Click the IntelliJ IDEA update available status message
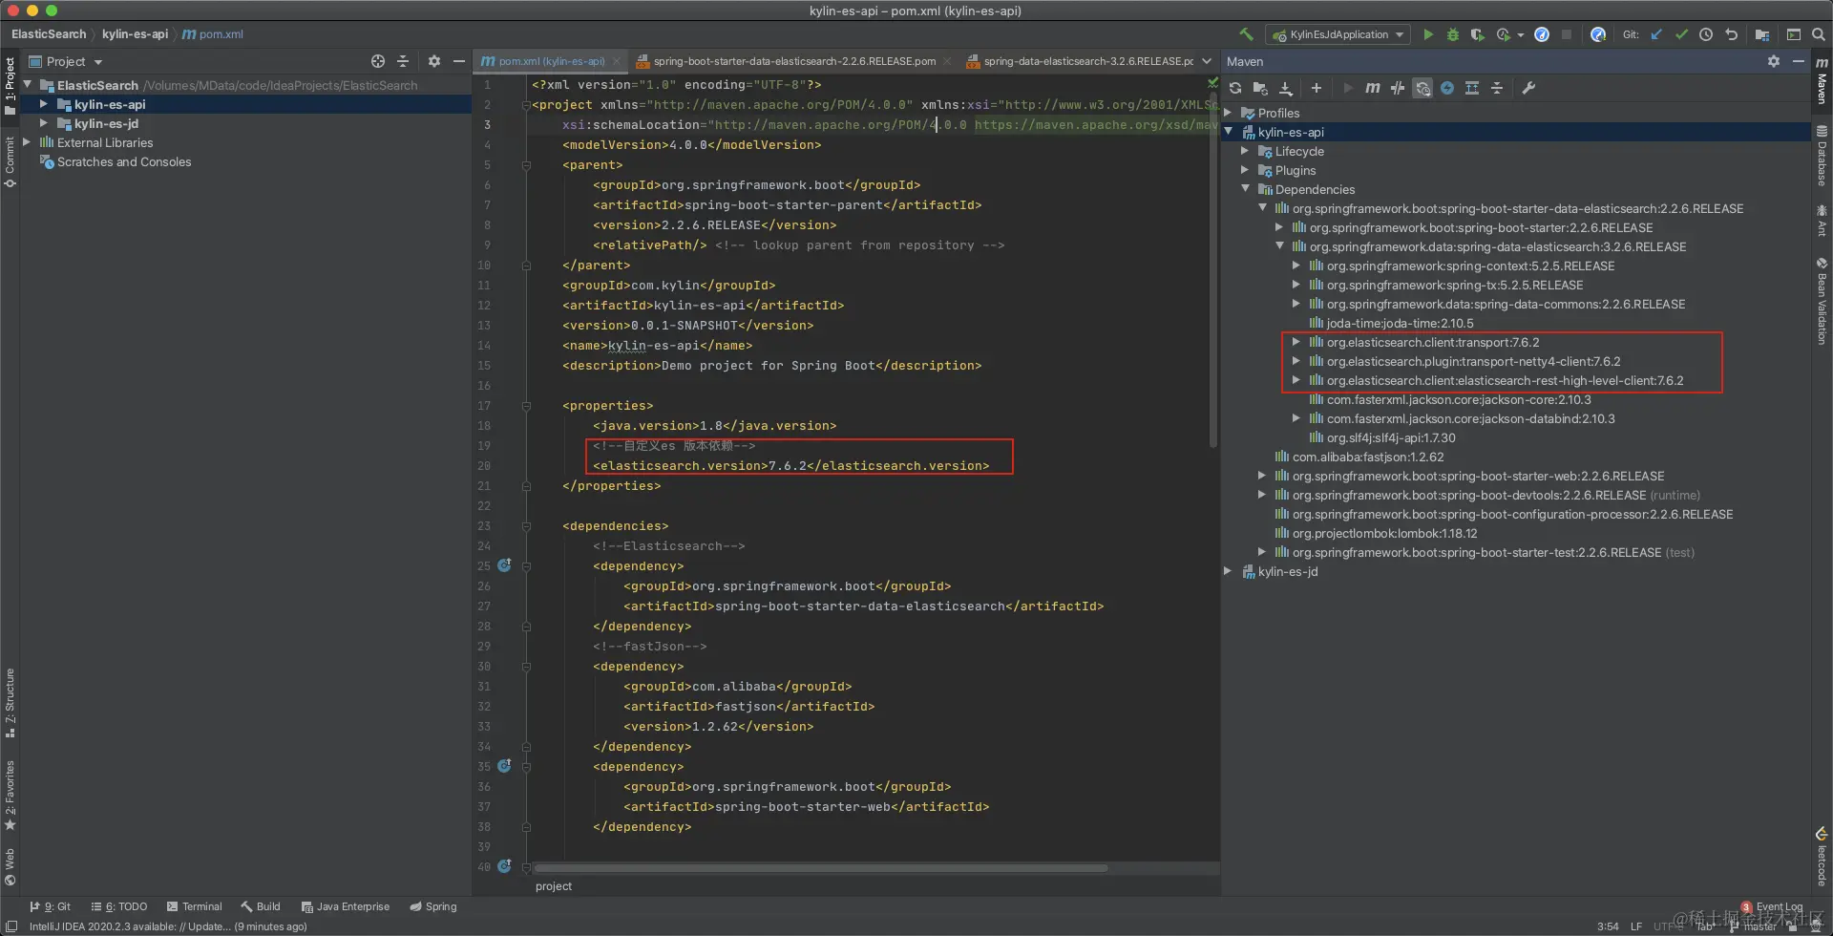Screen dimensions: 1833x936 coord(168,926)
